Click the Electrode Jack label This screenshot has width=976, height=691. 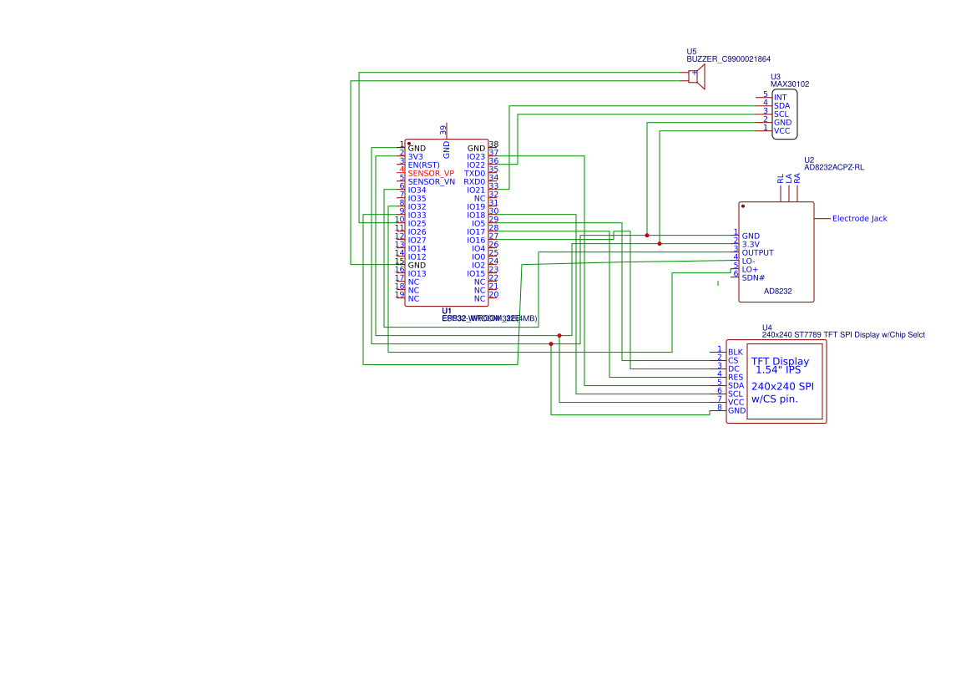click(860, 219)
